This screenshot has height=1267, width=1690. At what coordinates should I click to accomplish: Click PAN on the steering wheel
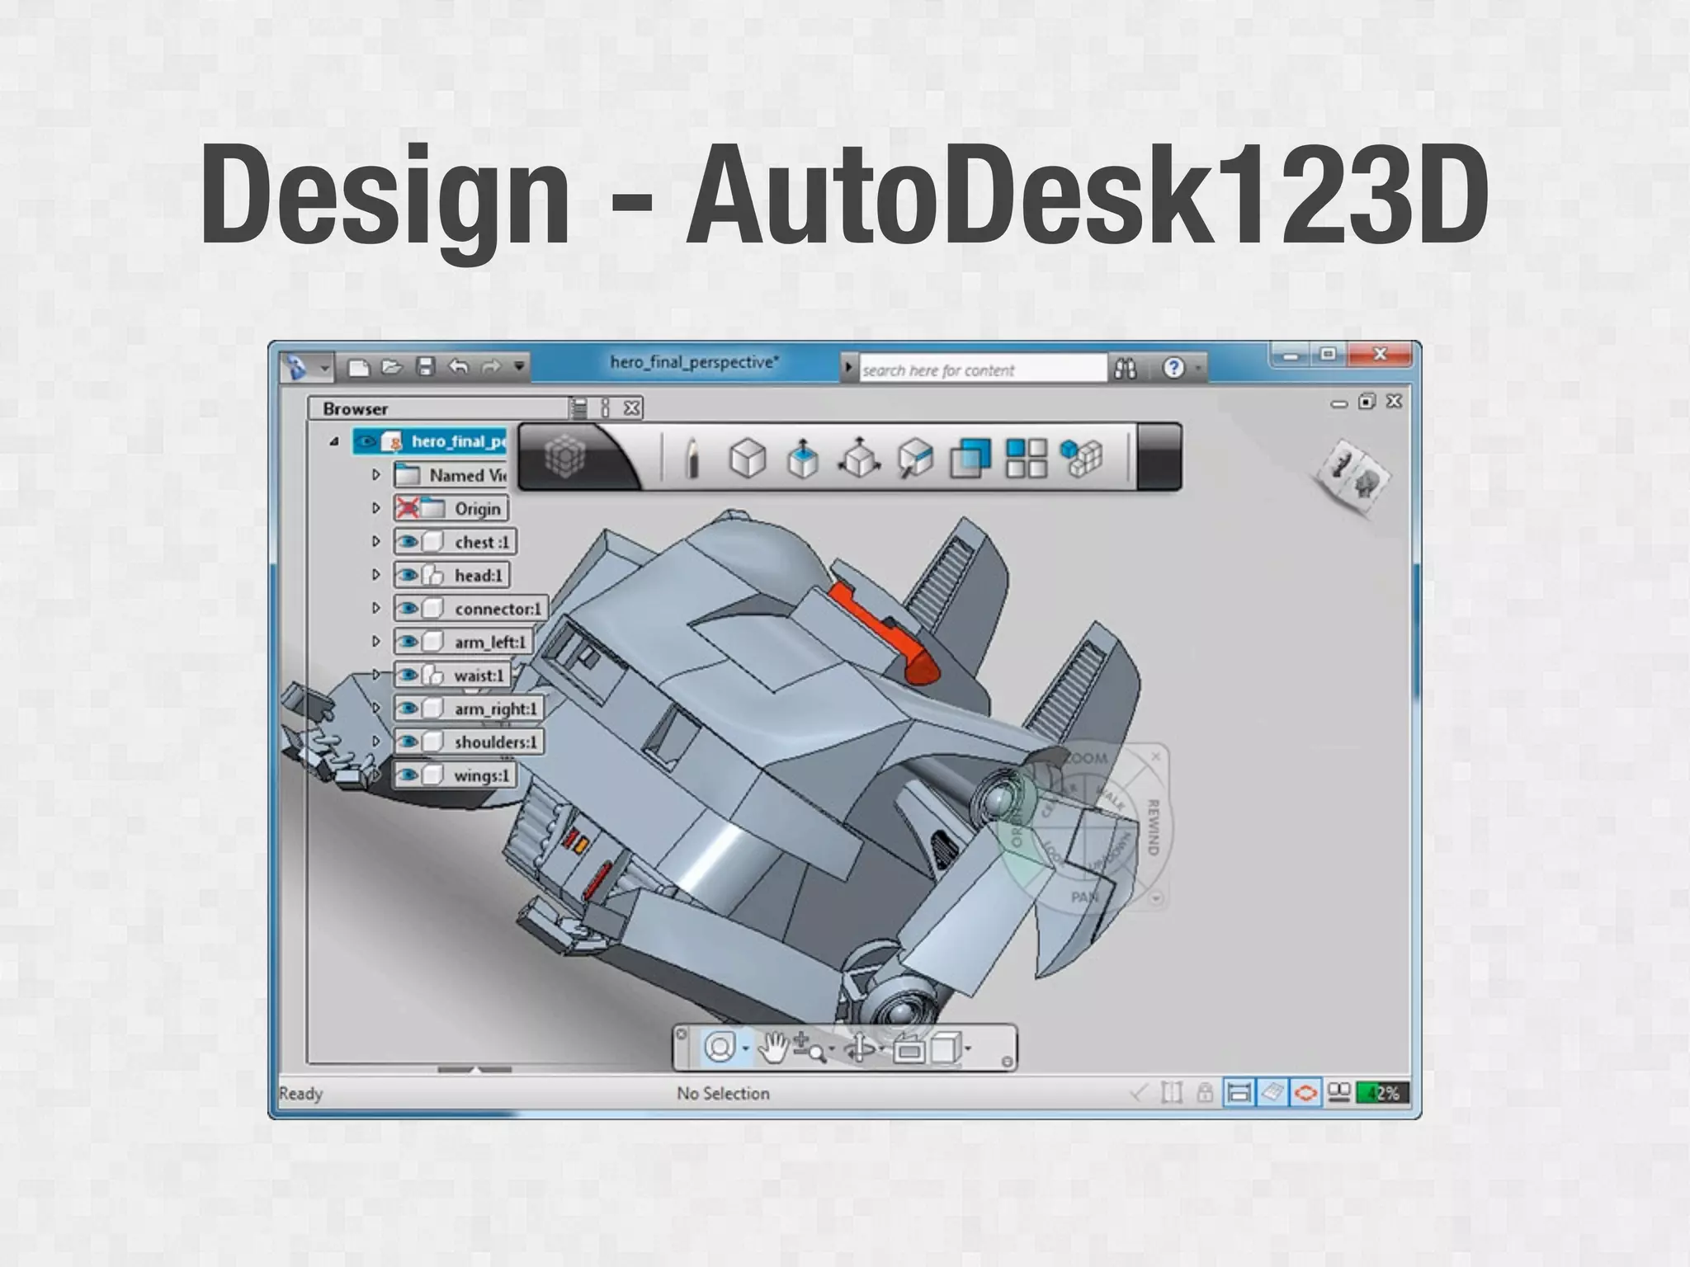(x=1085, y=897)
